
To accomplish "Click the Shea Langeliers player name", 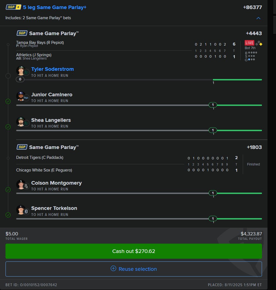I will [x=51, y=120].
